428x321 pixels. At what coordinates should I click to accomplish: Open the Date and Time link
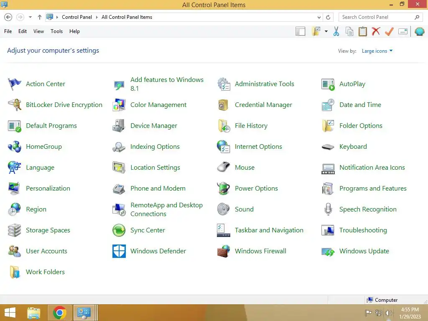coord(360,105)
